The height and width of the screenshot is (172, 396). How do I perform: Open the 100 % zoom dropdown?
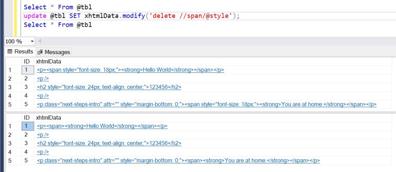click(32, 41)
